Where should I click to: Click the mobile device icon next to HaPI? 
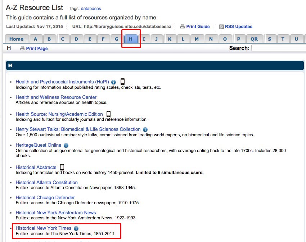click(122, 82)
